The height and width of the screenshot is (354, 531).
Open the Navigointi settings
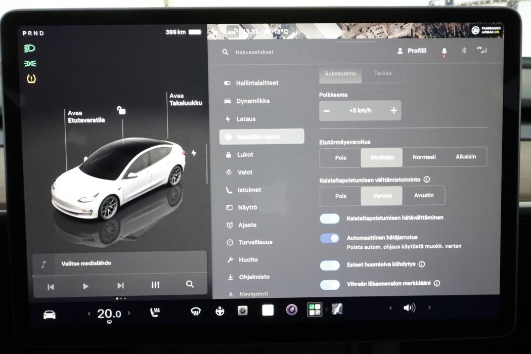248,294
